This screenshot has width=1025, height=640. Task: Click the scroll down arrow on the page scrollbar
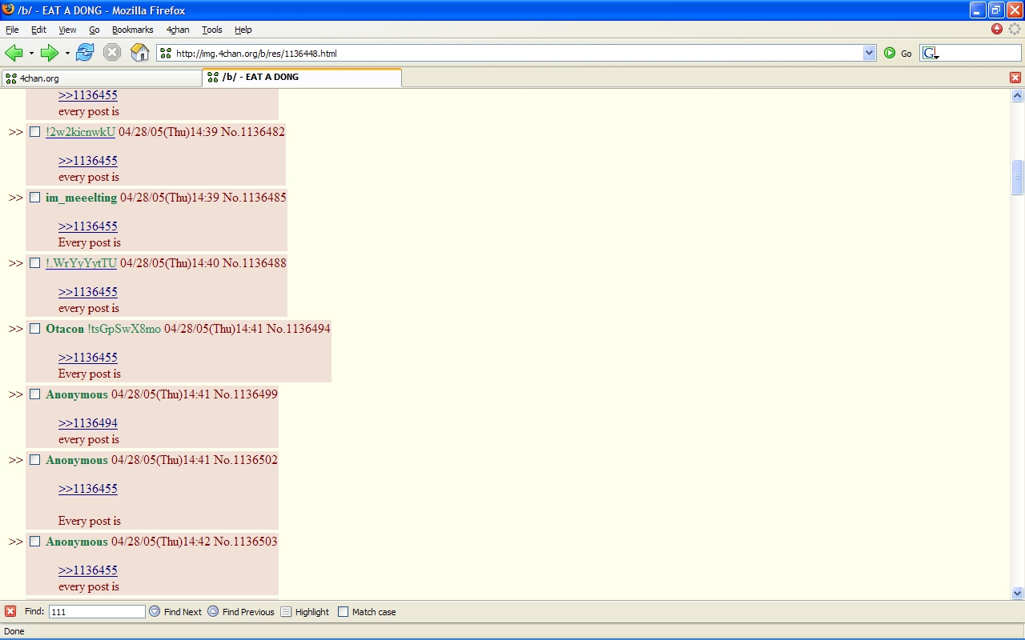coord(1018,593)
